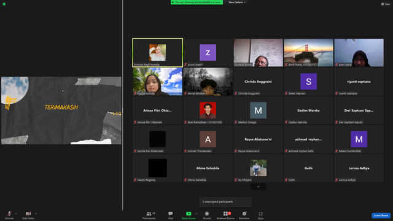The width and height of the screenshot is (393, 221).
Task: Select putri vania's video tile
Action: pyautogui.click(x=359, y=53)
